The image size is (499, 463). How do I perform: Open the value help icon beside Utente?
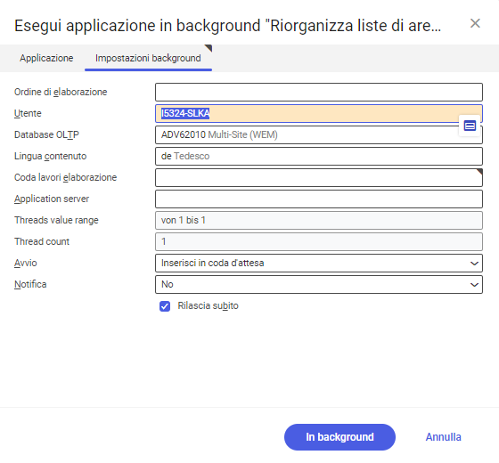470,126
